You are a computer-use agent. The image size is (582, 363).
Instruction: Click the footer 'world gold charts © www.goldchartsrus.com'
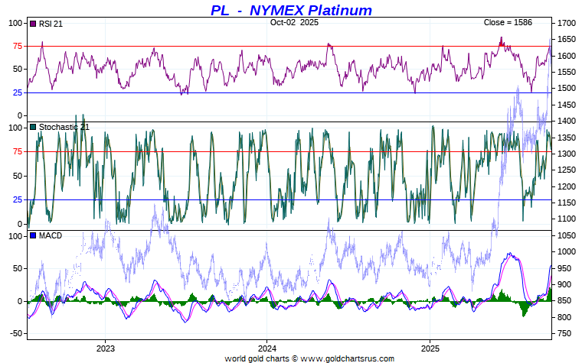pos(309,358)
